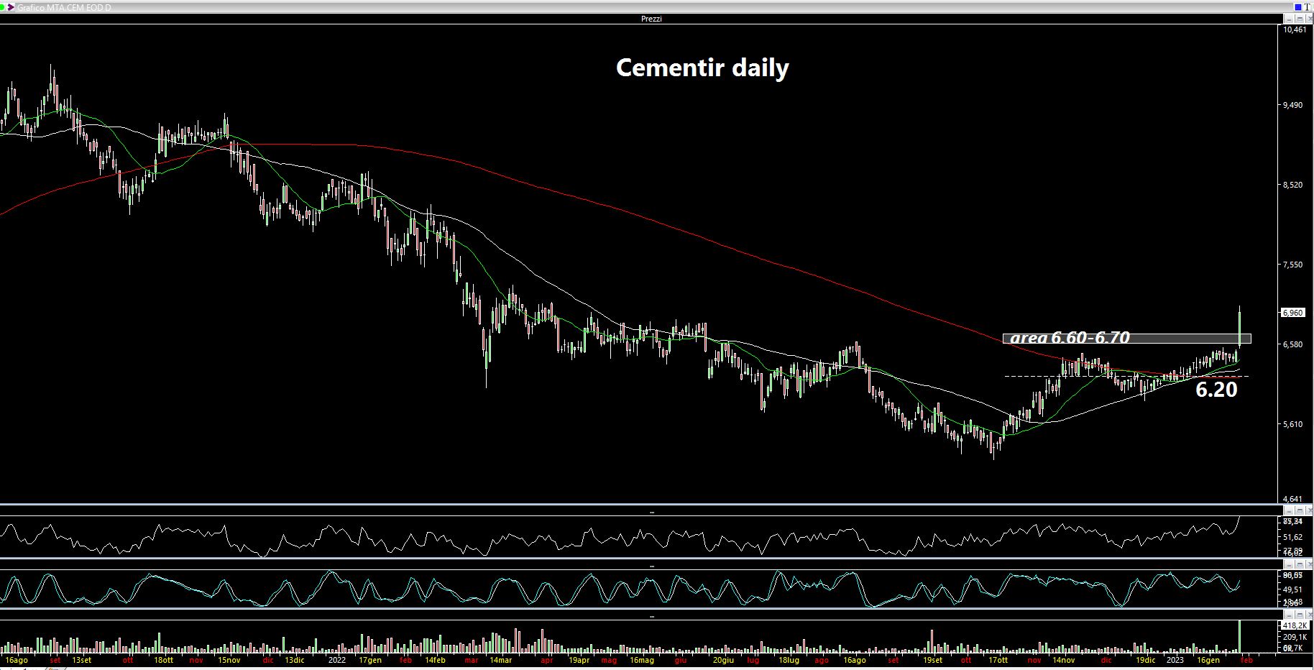
Task: Click the 10,461 price axis label
Action: [1295, 29]
